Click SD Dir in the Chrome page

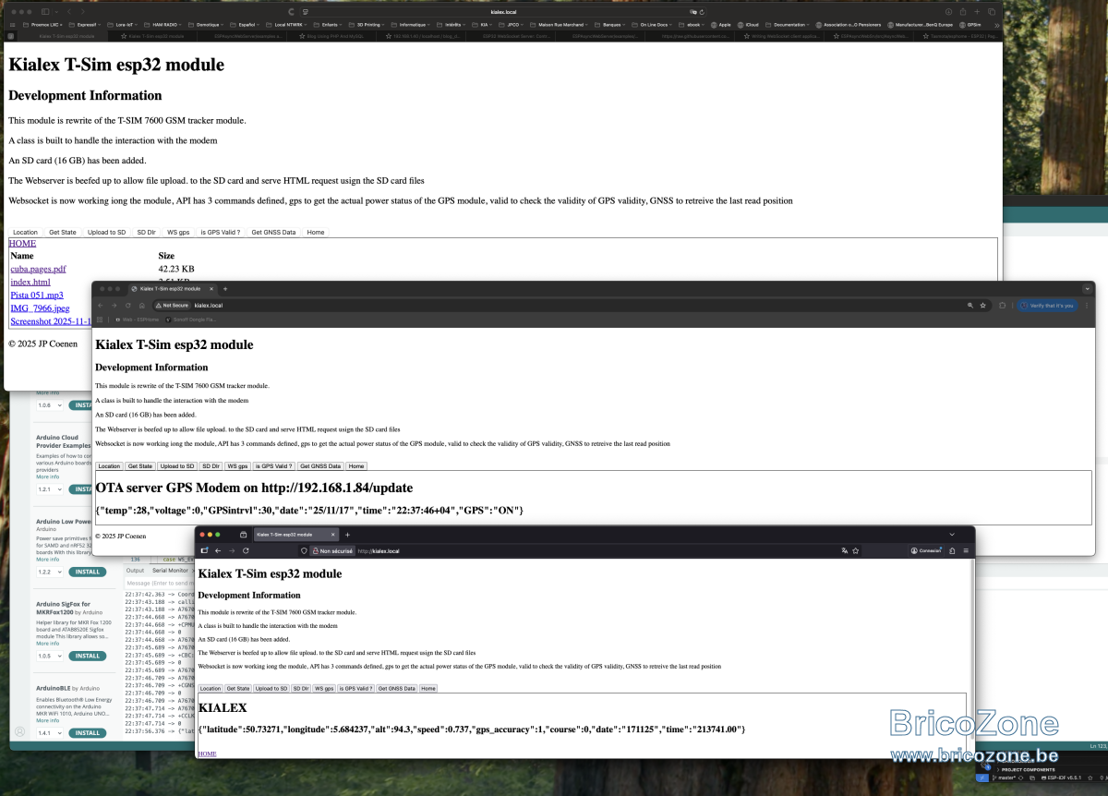pyautogui.click(x=211, y=466)
